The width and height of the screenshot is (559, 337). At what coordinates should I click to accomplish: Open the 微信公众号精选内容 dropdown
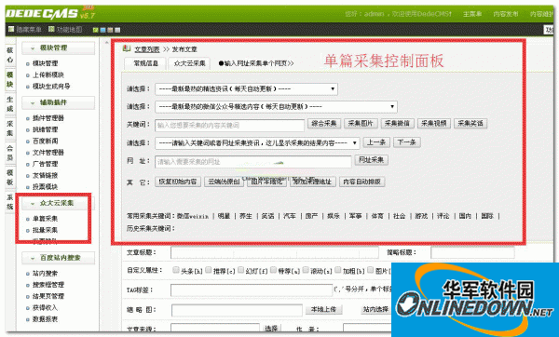tap(276, 106)
